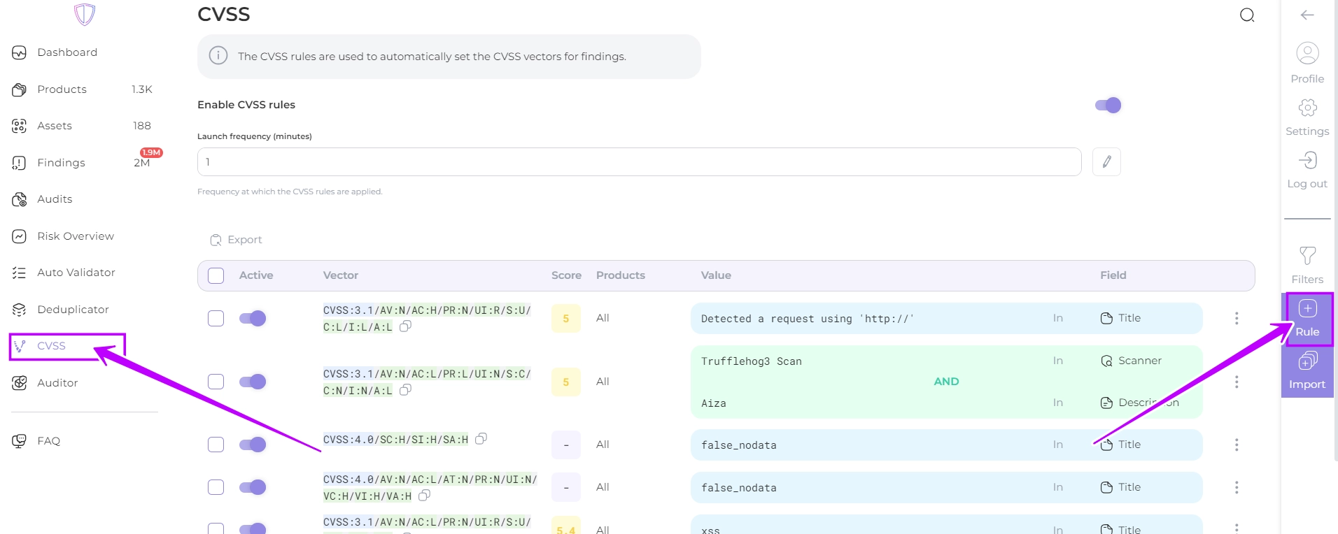Collapse the right panel with back arrow
The image size is (1338, 534).
pos(1307,15)
